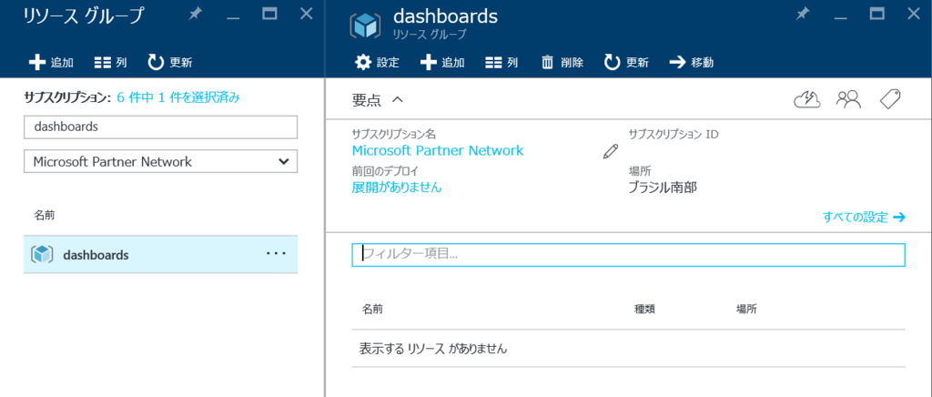Open the users access icon
The image size is (932, 397).
pyautogui.click(x=849, y=99)
